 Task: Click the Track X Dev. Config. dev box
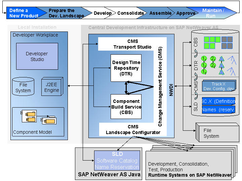point(219,86)
